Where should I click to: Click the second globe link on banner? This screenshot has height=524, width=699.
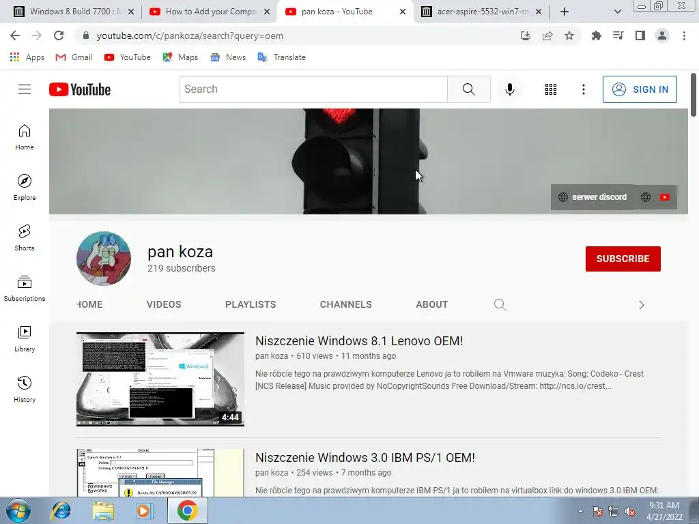646,197
